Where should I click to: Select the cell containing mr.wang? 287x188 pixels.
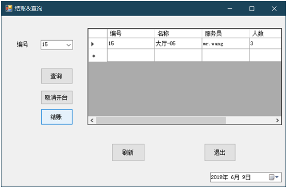(x=226, y=44)
